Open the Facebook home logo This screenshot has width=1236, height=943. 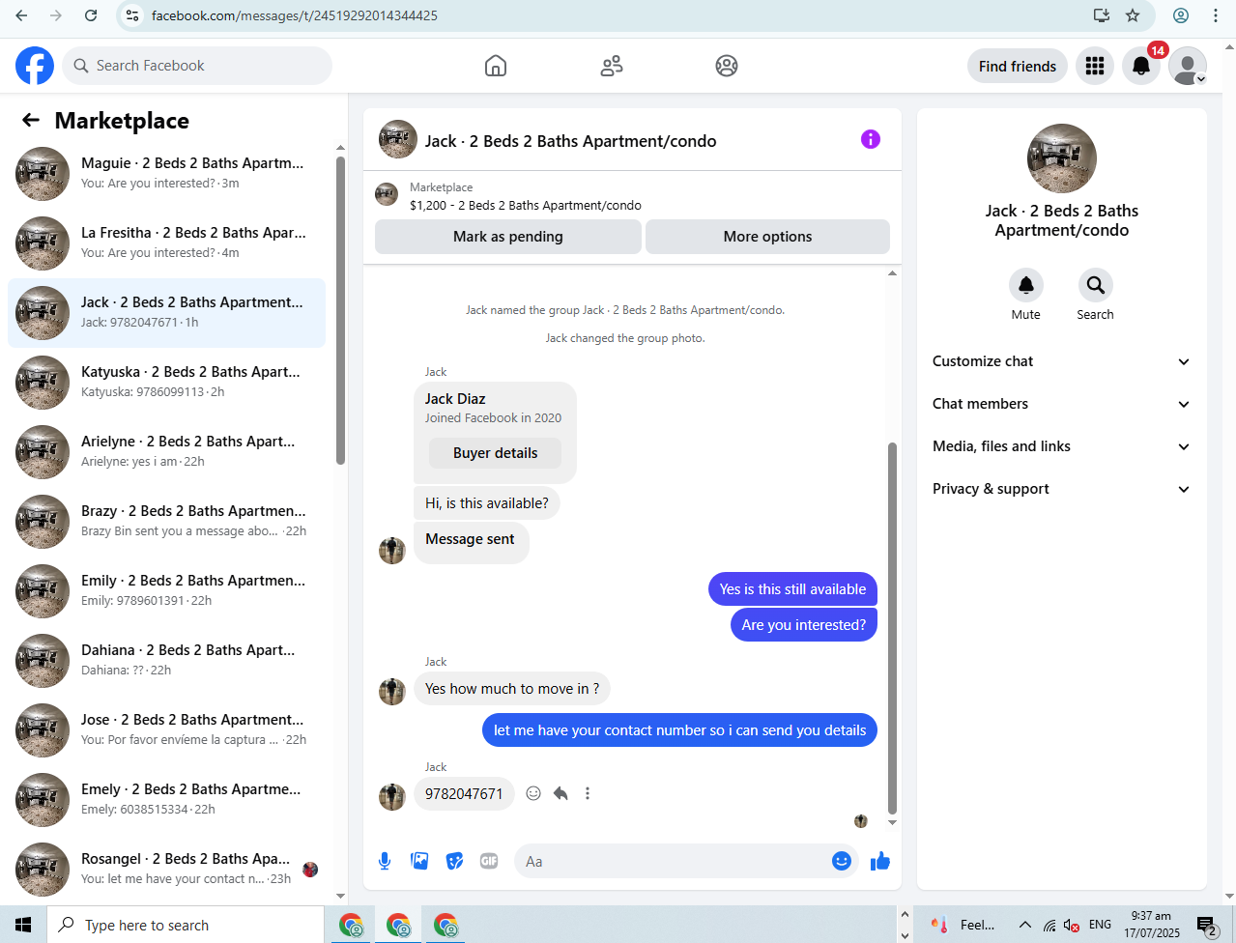tap(35, 66)
